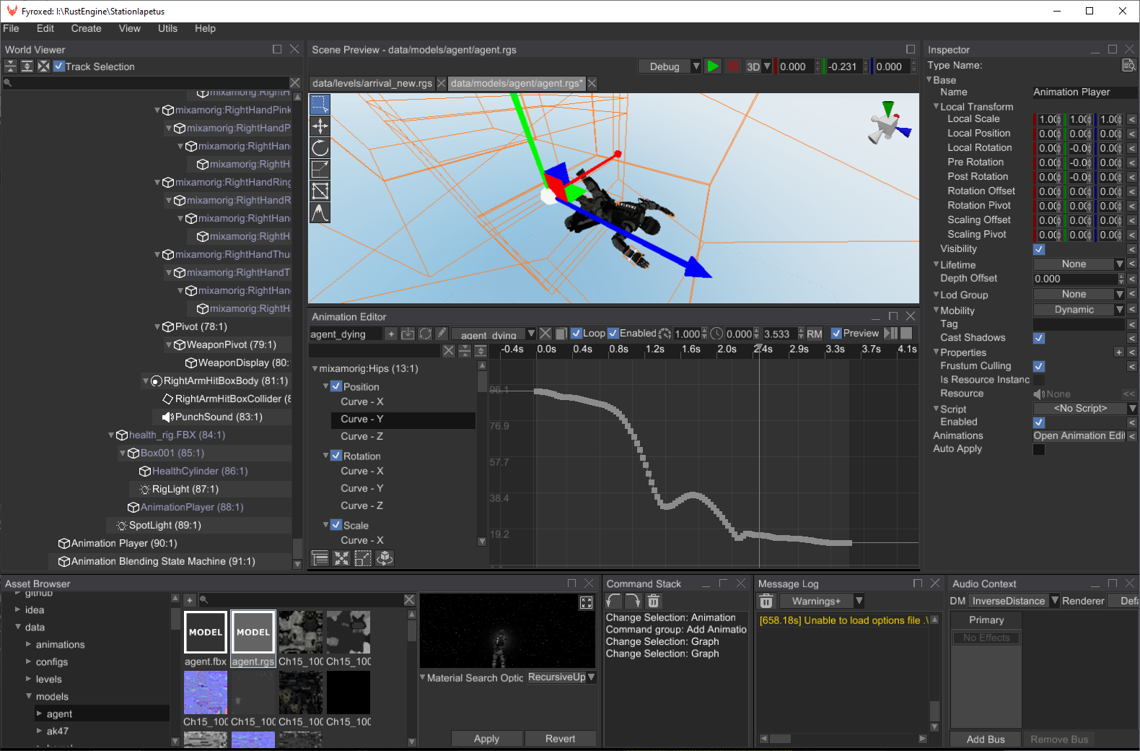This screenshot has width=1140, height=751.
Task: Select the navmesh edit tool icon
Action: click(x=320, y=191)
